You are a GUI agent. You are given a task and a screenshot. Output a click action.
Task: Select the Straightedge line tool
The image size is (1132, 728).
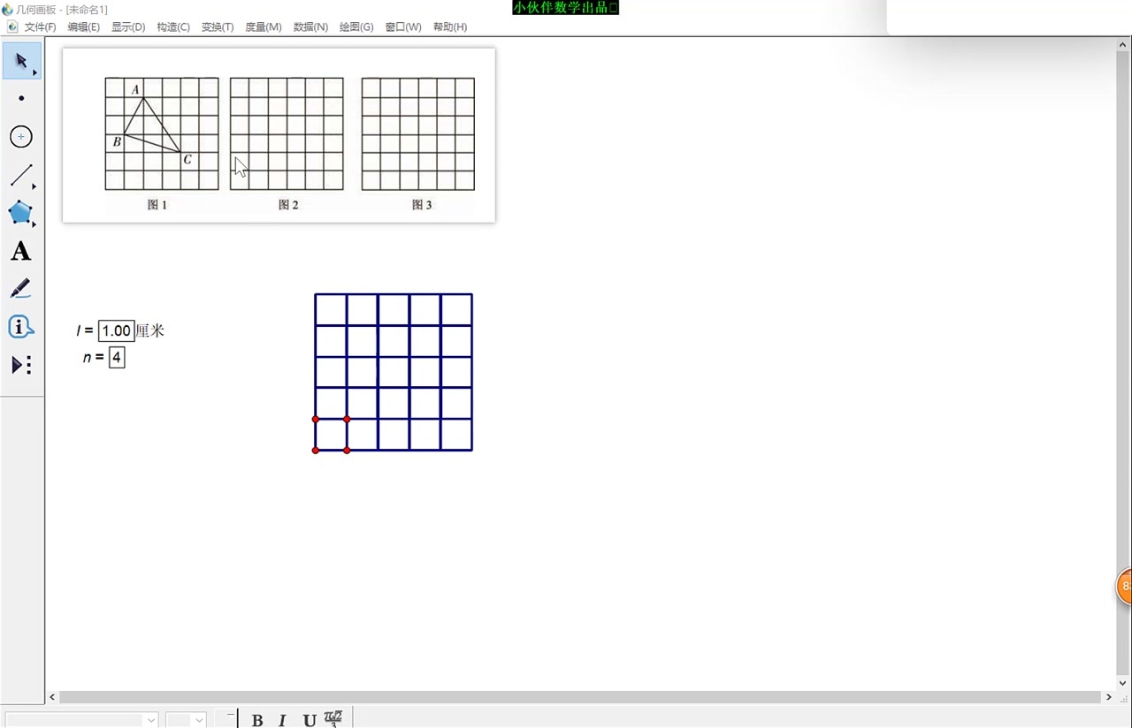[x=21, y=175]
